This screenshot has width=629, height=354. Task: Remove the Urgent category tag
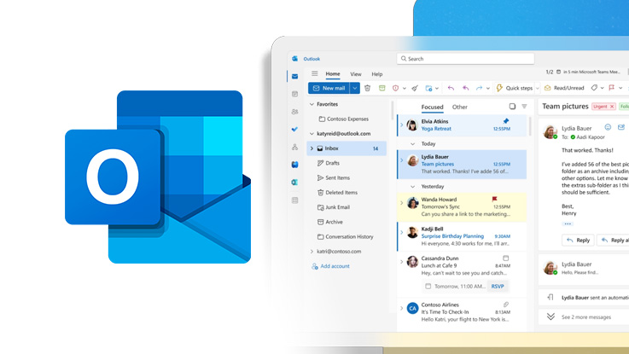612,107
